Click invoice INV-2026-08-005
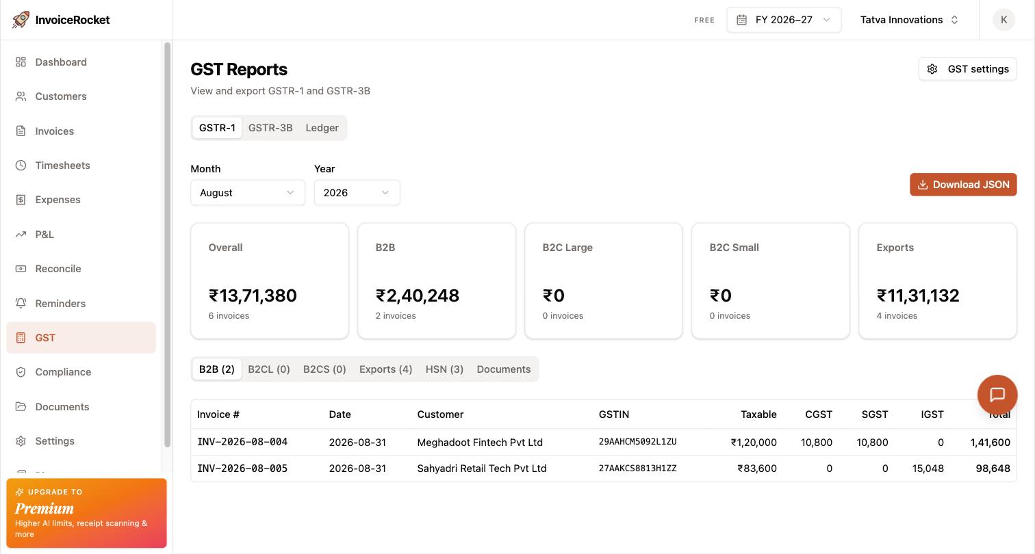This screenshot has height=554, width=1035. [x=242, y=469]
